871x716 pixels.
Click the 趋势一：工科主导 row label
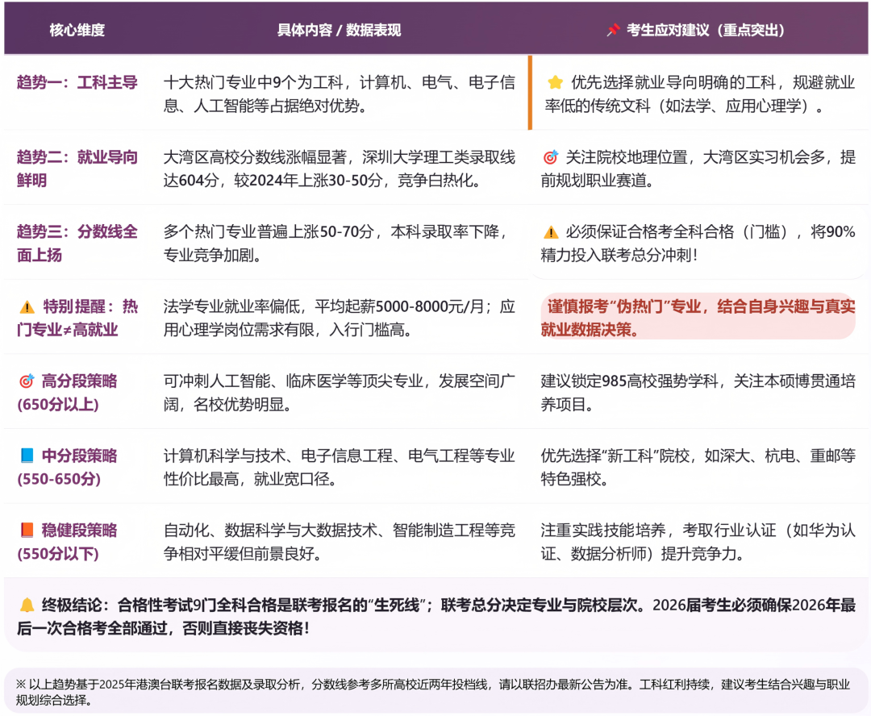pyautogui.click(x=77, y=82)
